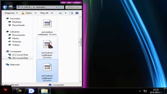Image resolution: width=167 pixels, height=94 pixels.
Task: Open (D:) Local Disk
Action: pos(20,58)
